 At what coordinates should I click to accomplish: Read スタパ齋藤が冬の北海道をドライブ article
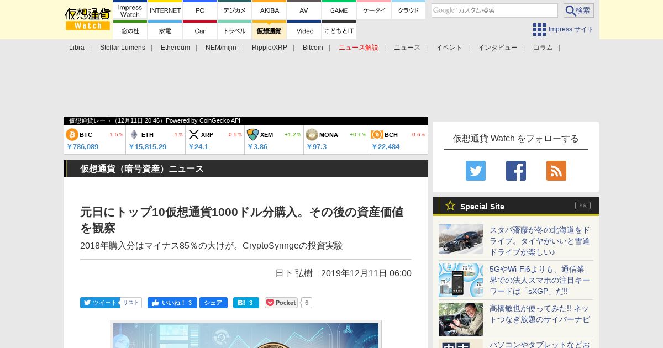(540, 241)
